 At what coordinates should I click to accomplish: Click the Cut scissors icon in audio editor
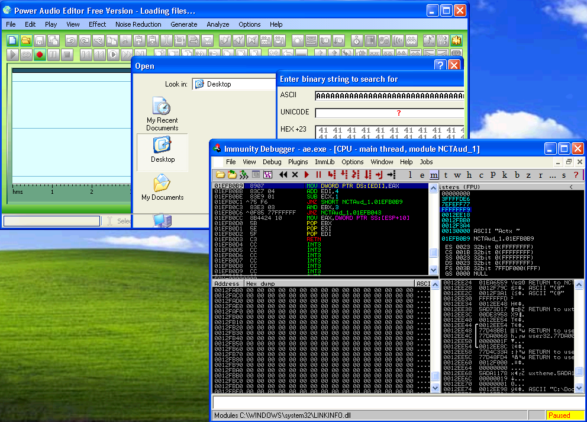(125, 40)
